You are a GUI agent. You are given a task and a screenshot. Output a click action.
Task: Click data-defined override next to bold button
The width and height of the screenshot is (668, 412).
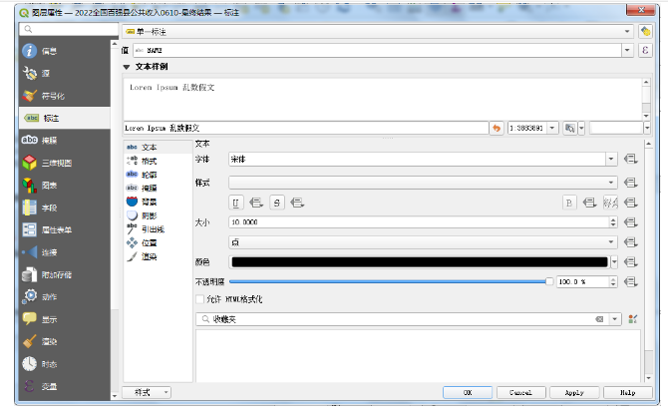point(589,203)
